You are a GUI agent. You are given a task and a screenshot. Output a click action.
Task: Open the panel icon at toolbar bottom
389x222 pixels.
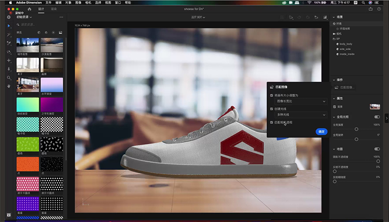(x=9, y=215)
